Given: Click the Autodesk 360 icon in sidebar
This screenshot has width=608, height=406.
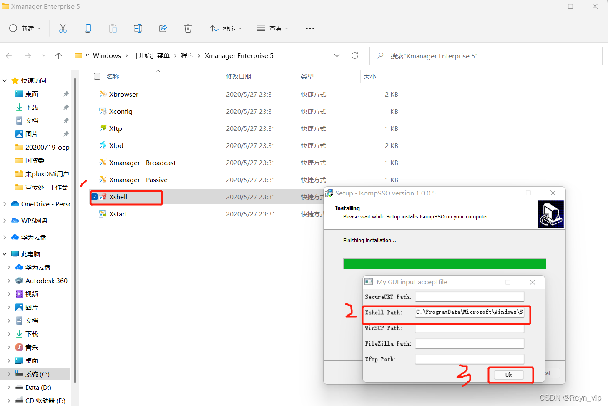Looking at the screenshot, I should pyautogui.click(x=19, y=281).
